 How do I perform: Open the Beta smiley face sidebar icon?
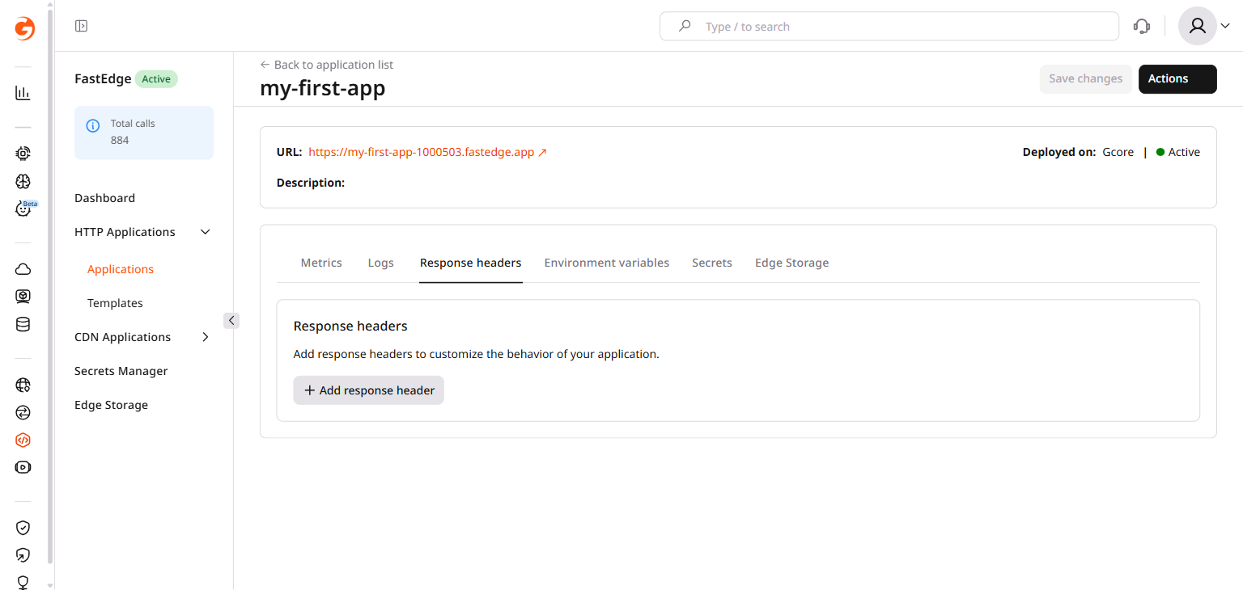click(23, 209)
